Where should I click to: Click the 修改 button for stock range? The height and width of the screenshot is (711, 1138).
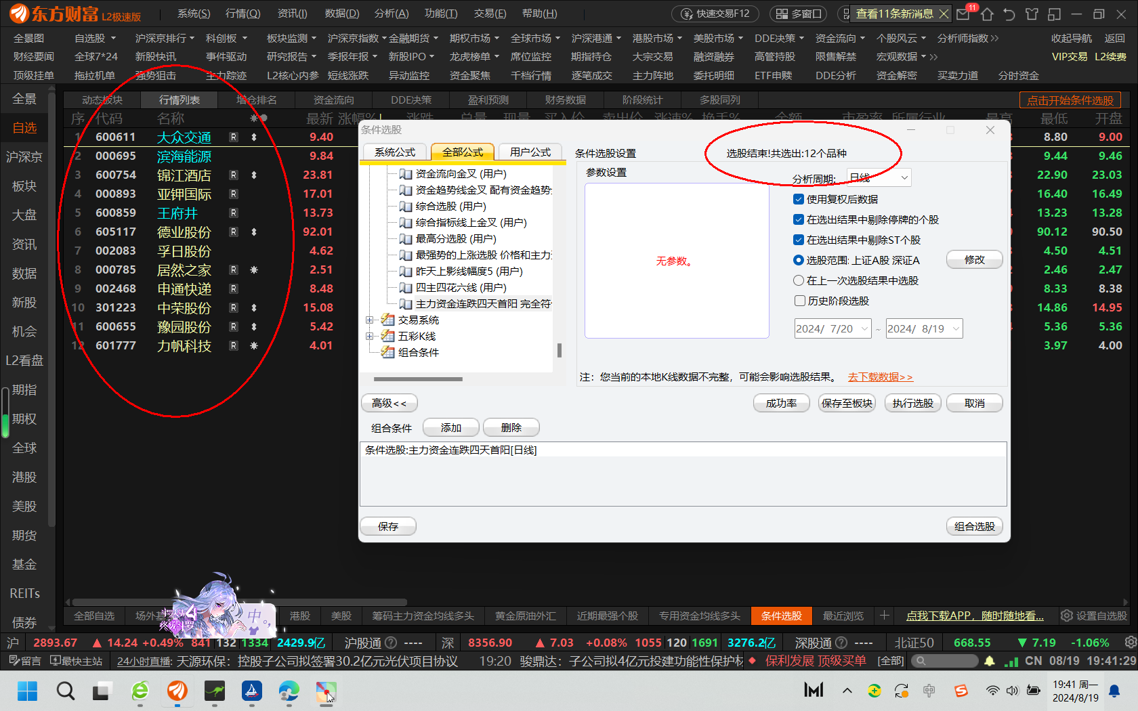974,259
